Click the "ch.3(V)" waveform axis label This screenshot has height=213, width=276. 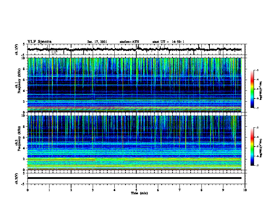(16, 179)
